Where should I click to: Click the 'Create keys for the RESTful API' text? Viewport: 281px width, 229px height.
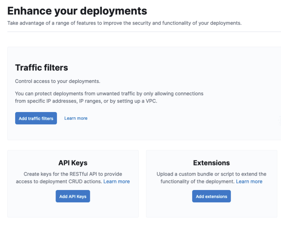tap(73, 174)
